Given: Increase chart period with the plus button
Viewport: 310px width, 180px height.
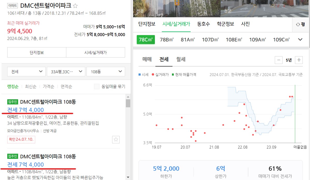Looking at the screenshot, I should [x=299, y=60].
